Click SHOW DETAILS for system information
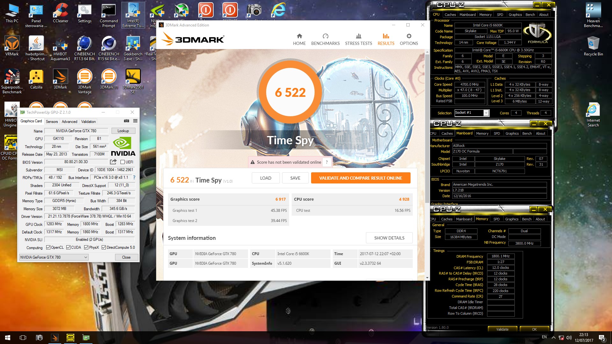 (x=389, y=238)
